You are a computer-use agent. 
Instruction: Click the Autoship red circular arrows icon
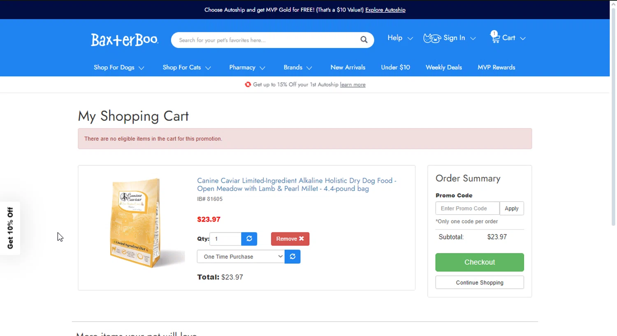[x=248, y=85]
